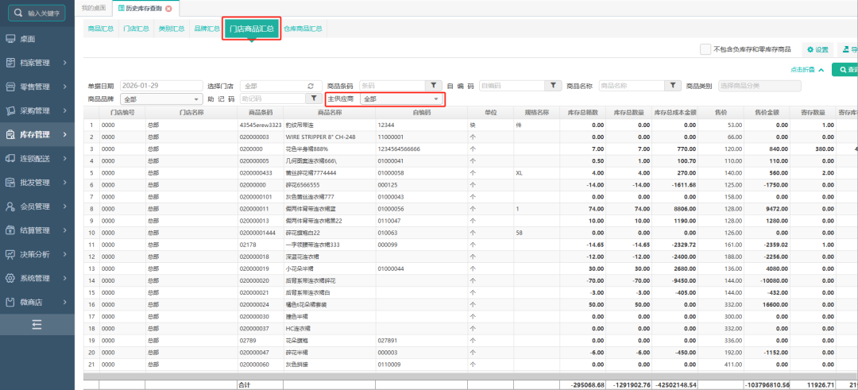Click the 导出 export button at top right
This screenshot has width=858, height=390.
(x=848, y=49)
